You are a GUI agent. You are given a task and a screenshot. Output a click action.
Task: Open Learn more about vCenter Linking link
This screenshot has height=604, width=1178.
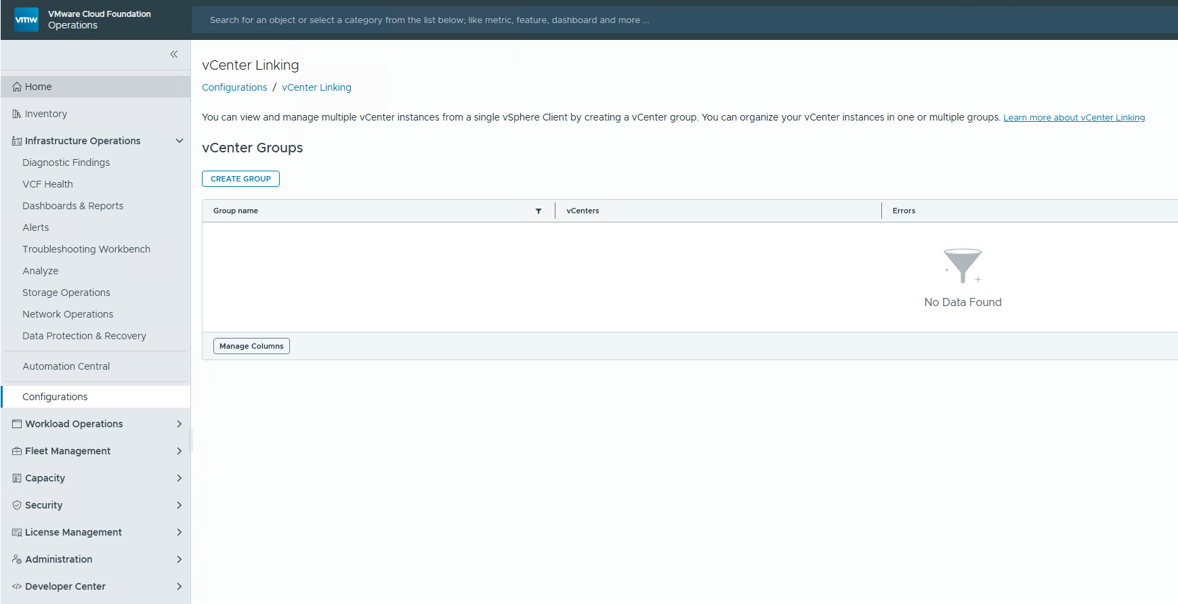coord(1074,118)
